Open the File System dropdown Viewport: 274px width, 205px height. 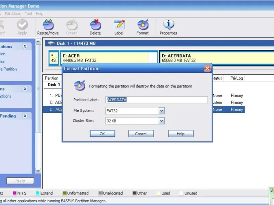(162, 111)
